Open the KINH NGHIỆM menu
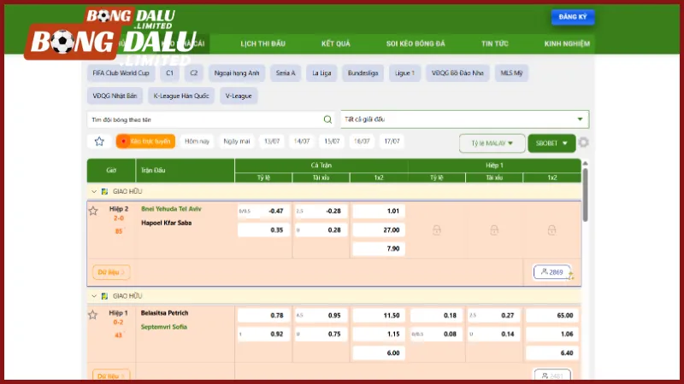The image size is (684, 384). pyautogui.click(x=567, y=44)
